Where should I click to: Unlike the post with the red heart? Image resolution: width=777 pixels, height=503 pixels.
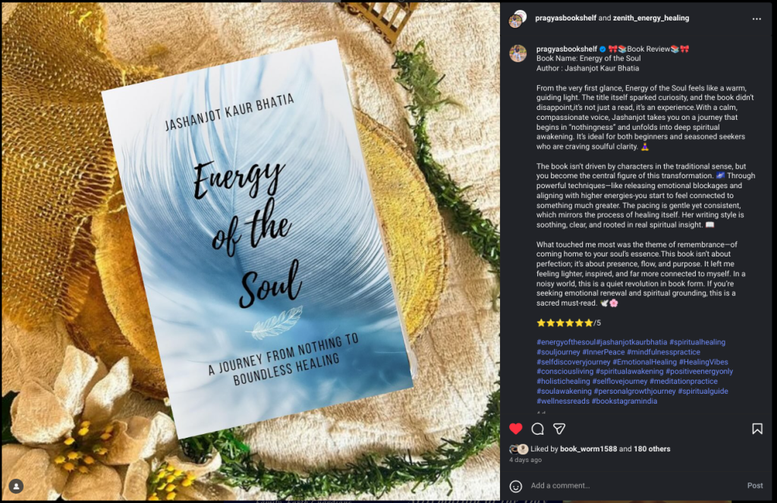tap(516, 429)
